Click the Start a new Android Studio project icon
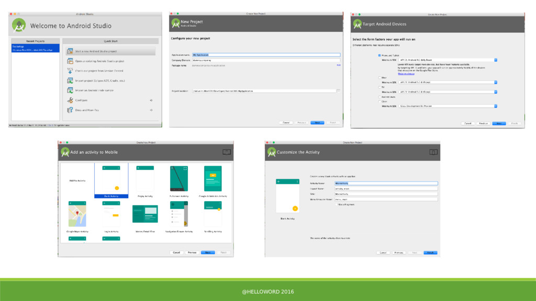This screenshot has width=536, height=301. pyautogui.click(x=70, y=51)
